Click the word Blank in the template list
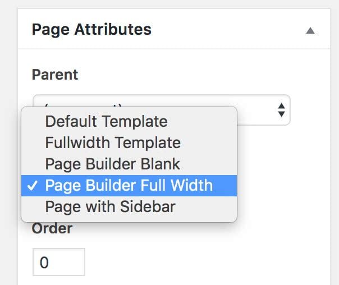Screen dimensions: 339x285 (161, 164)
